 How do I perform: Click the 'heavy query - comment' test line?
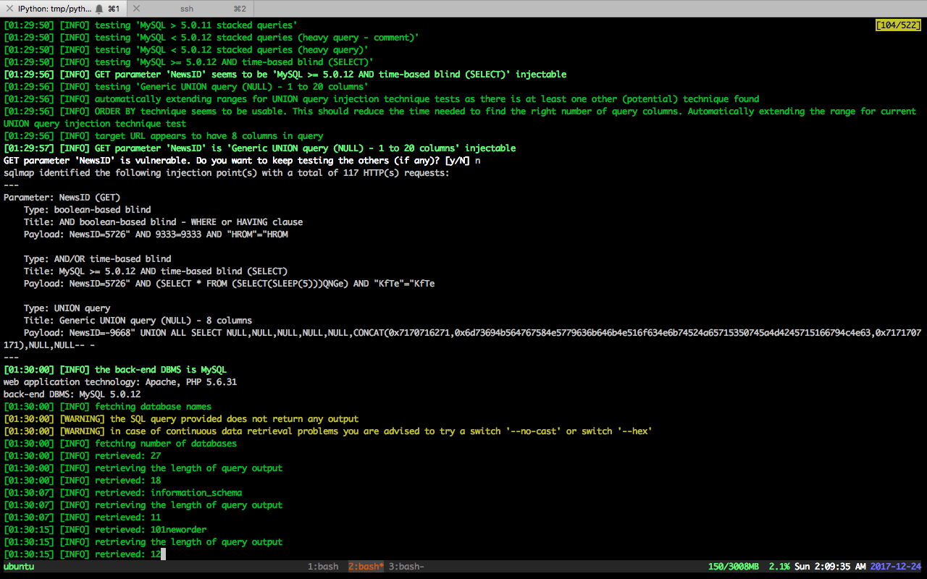(x=211, y=38)
